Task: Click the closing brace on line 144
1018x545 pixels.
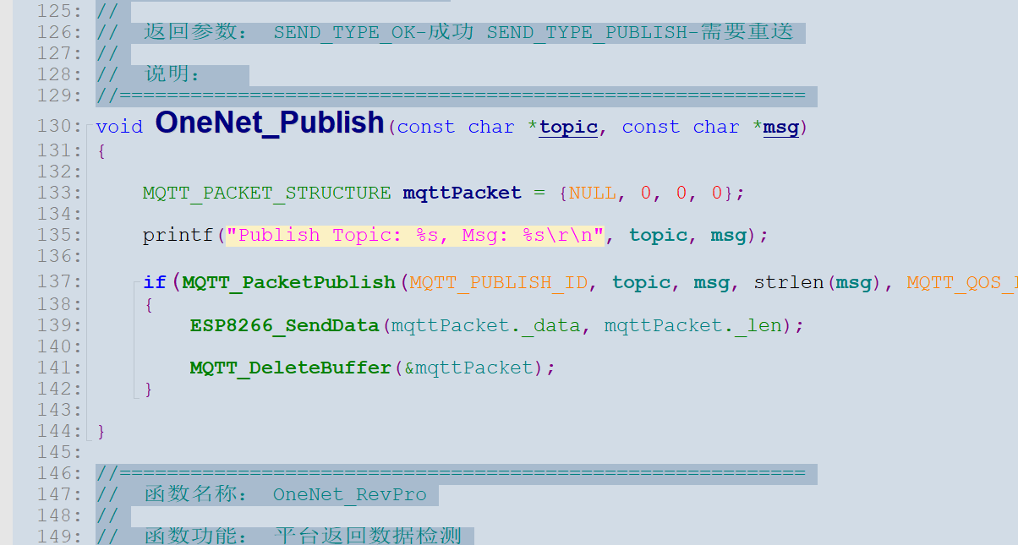Action: click(x=101, y=431)
